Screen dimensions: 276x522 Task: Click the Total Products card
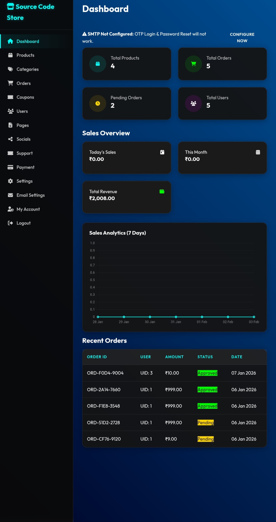tap(126, 64)
